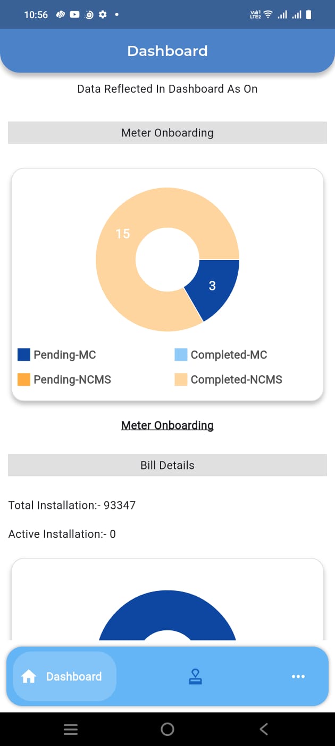Tap the YouTube notification icon in status bar

[x=74, y=15]
